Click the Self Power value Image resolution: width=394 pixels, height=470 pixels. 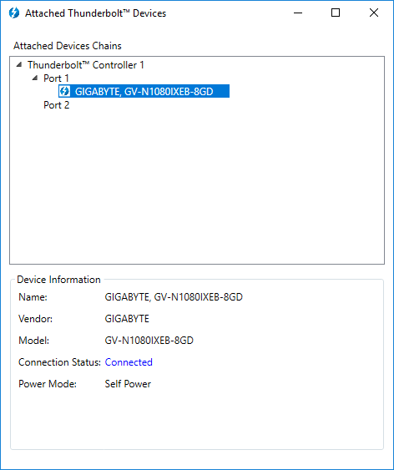tap(128, 384)
